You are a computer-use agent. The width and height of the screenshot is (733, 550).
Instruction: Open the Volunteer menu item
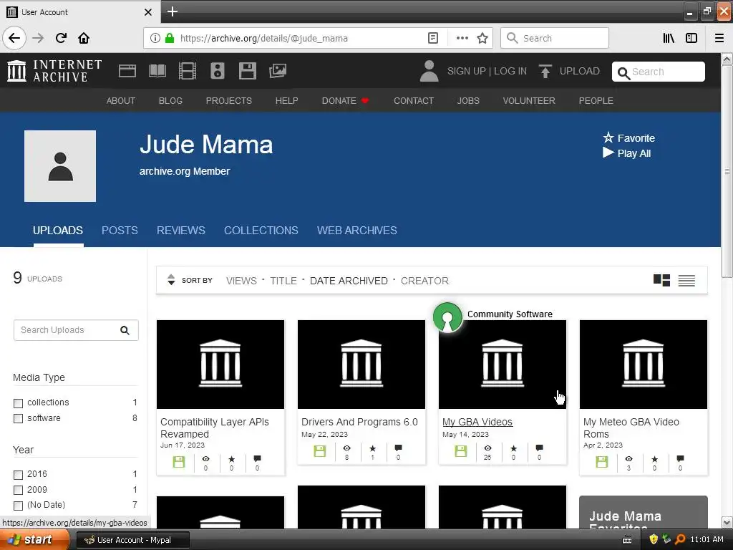[x=529, y=100]
